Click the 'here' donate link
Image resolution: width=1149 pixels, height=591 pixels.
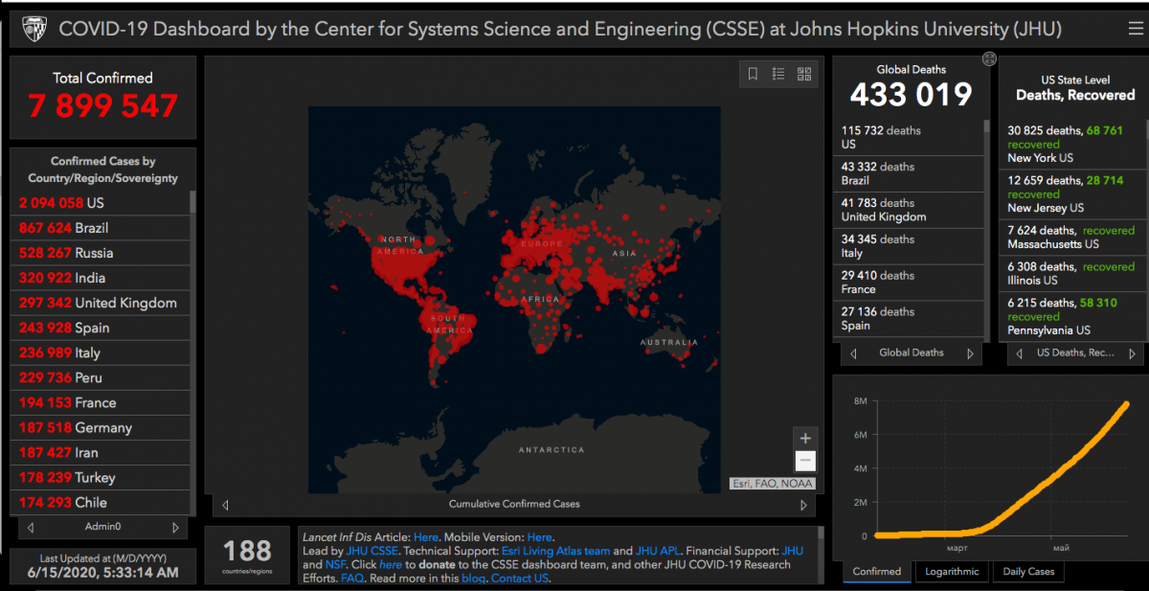(x=391, y=565)
